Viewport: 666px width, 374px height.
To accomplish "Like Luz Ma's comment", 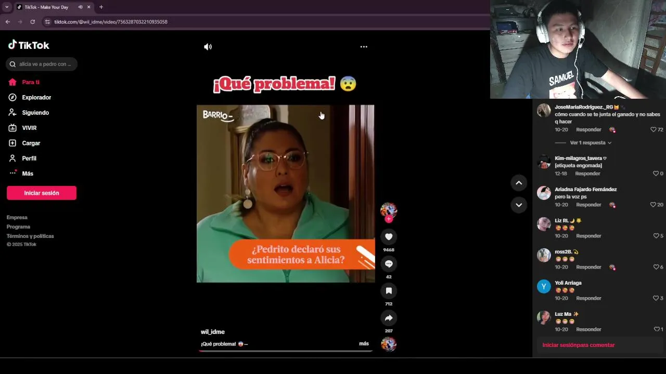I will [x=657, y=329].
